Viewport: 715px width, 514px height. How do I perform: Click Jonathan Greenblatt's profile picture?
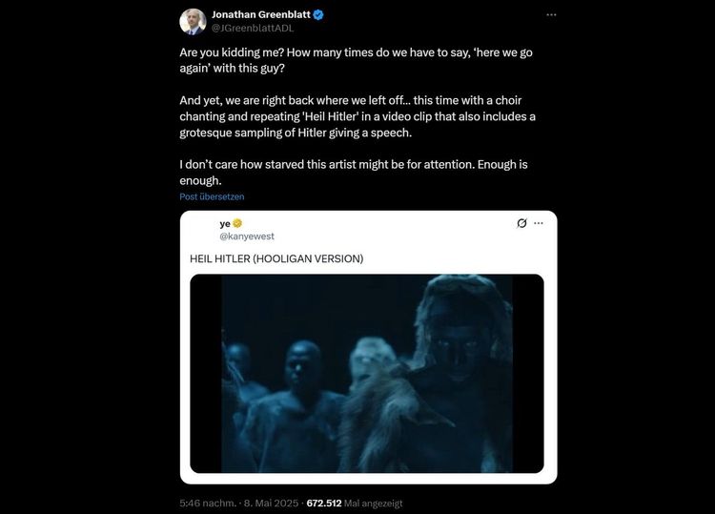pos(194,21)
